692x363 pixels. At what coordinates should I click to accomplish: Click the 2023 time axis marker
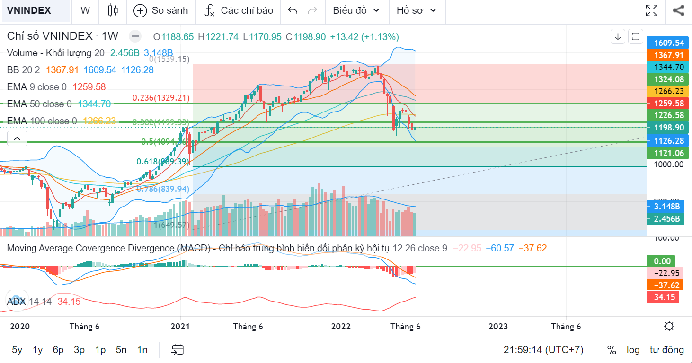pos(498,327)
